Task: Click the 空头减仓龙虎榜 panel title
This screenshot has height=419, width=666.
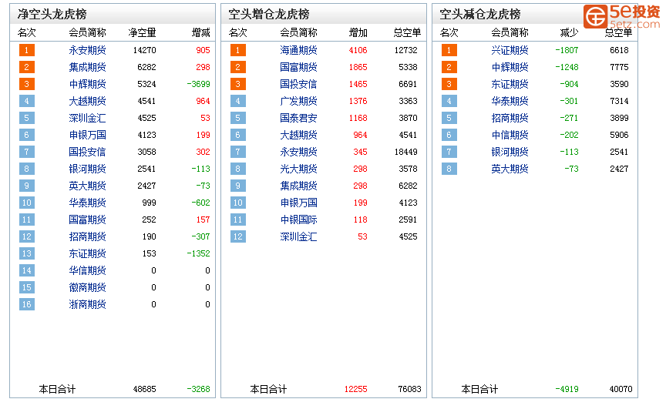Action: click(480, 15)
